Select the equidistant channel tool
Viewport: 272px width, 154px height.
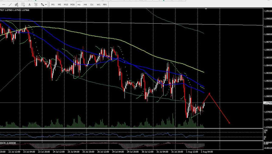coord(17,5)
